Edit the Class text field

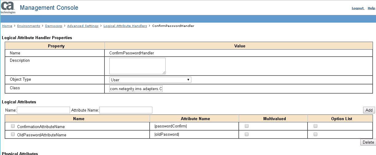(136, 89)
